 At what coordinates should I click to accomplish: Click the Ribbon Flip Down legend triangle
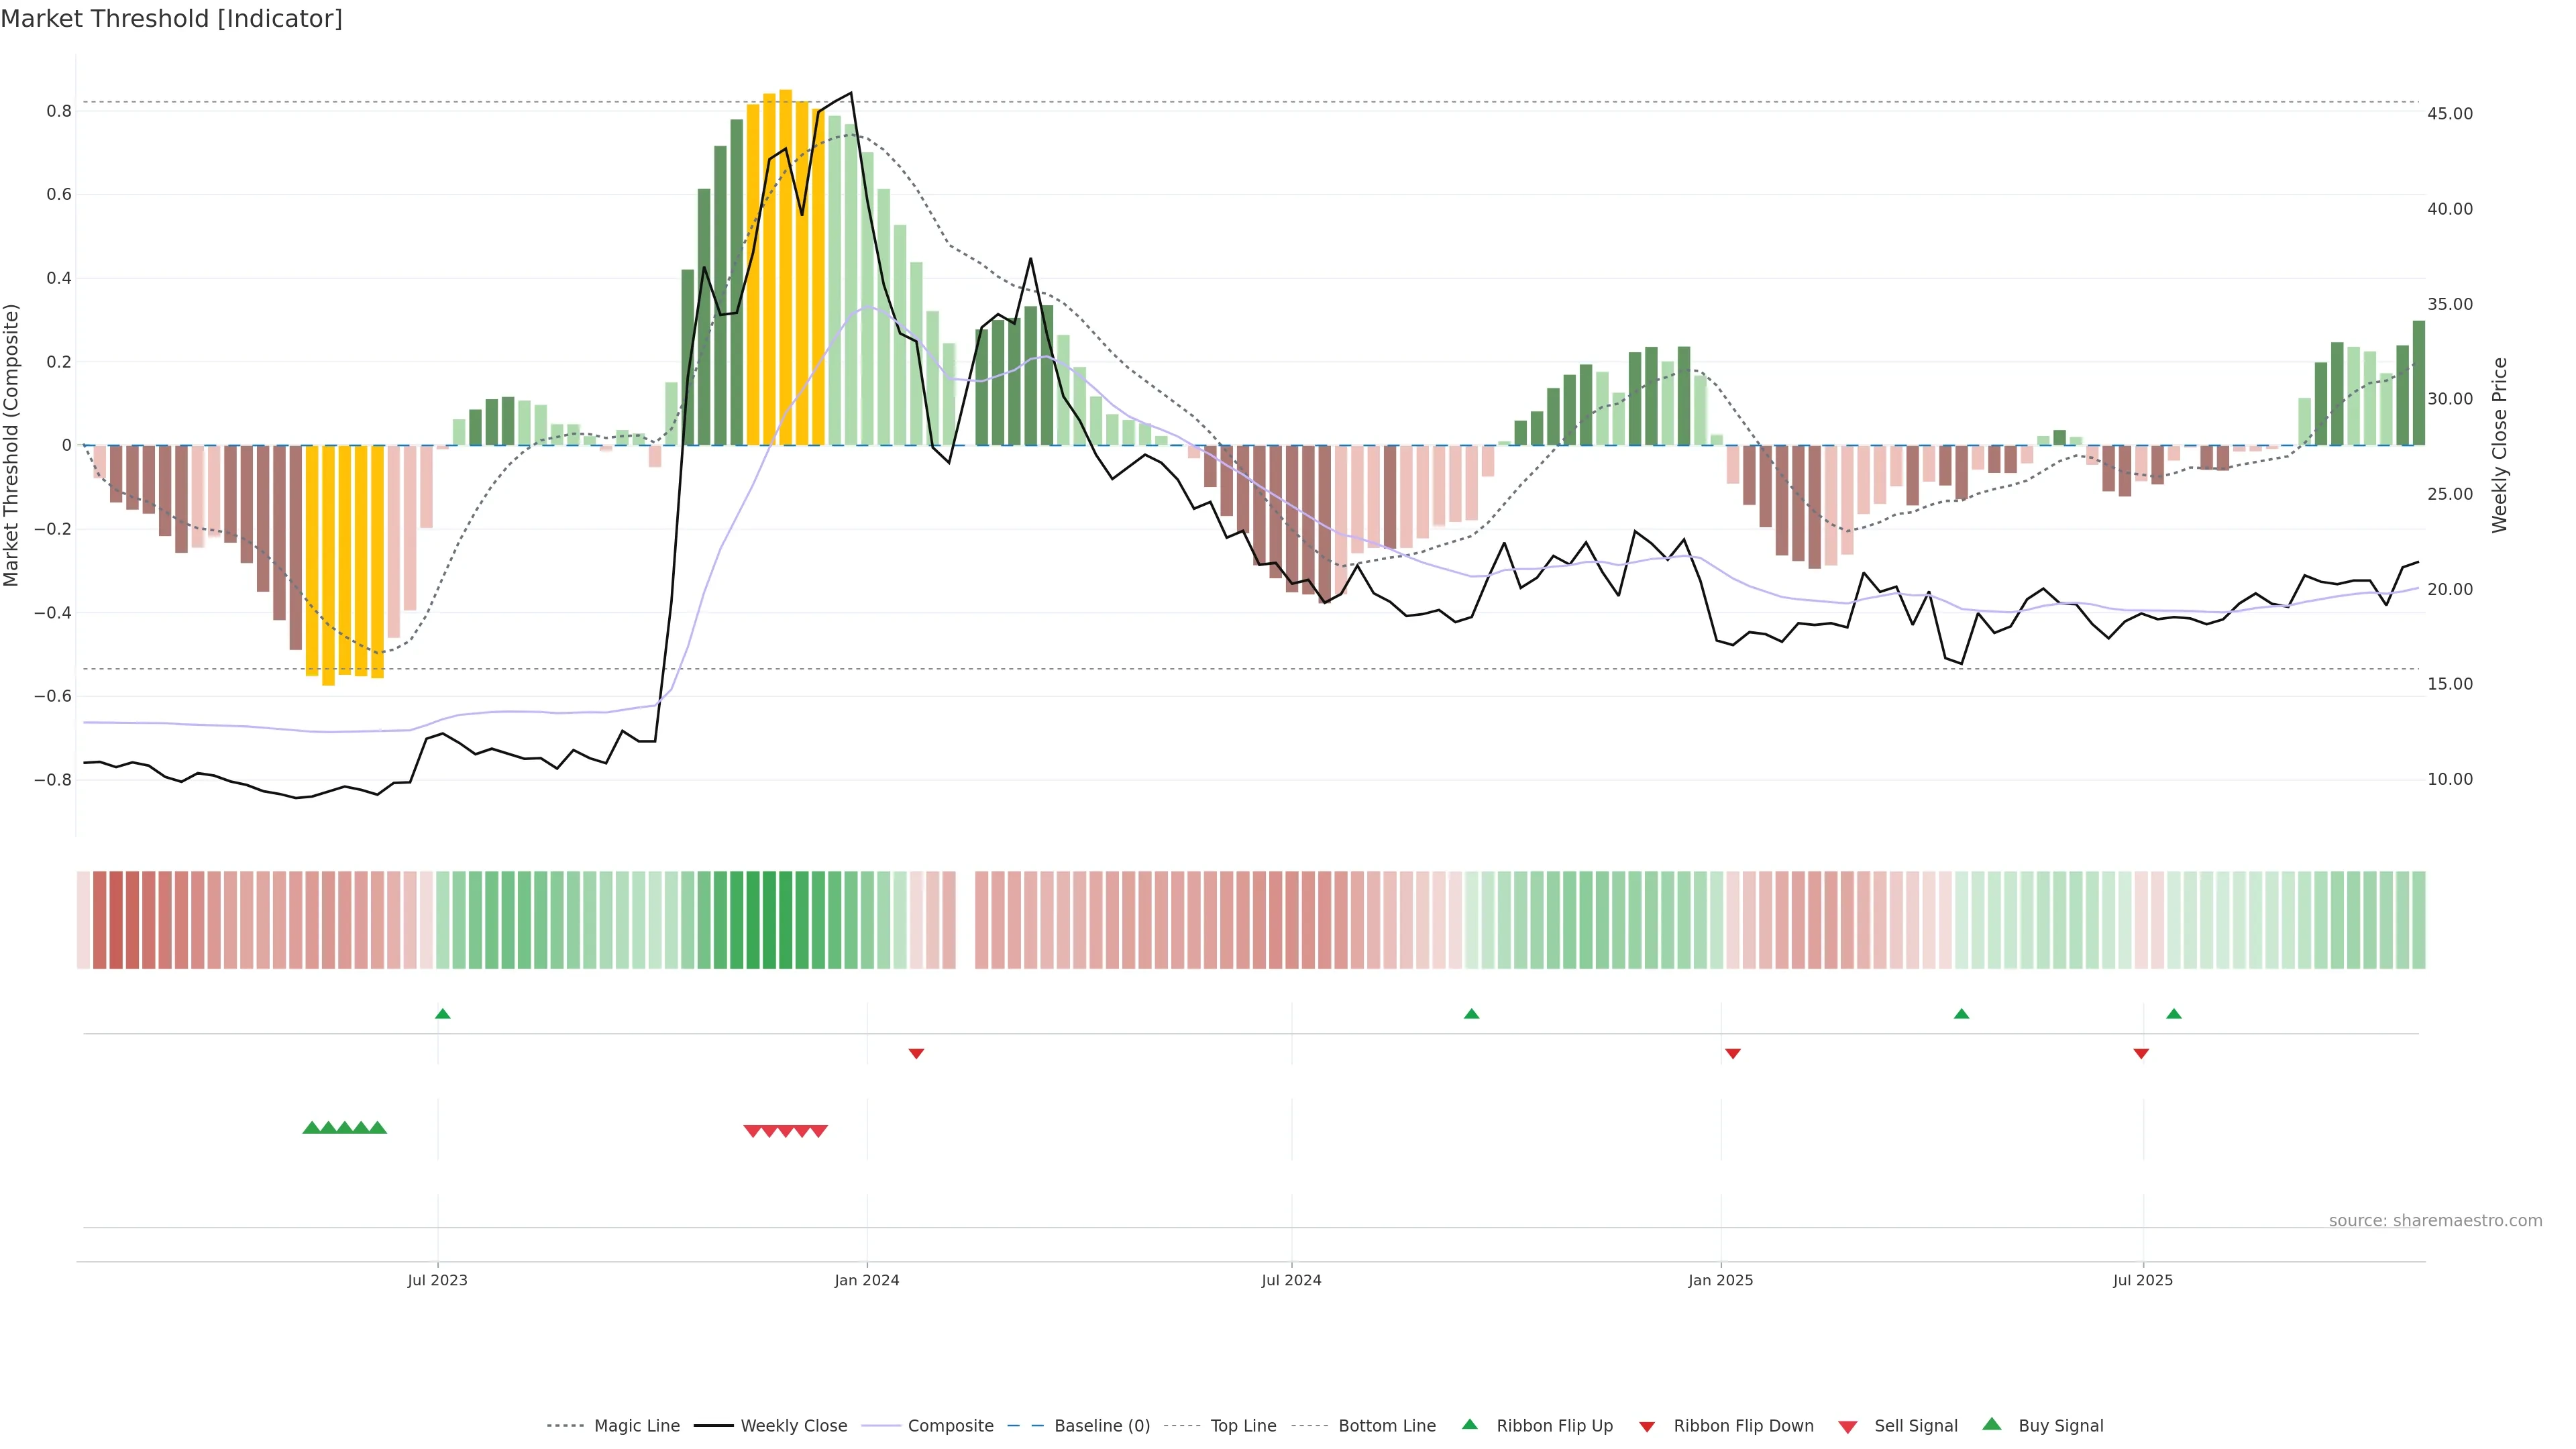click(x=1647, y=1426)
